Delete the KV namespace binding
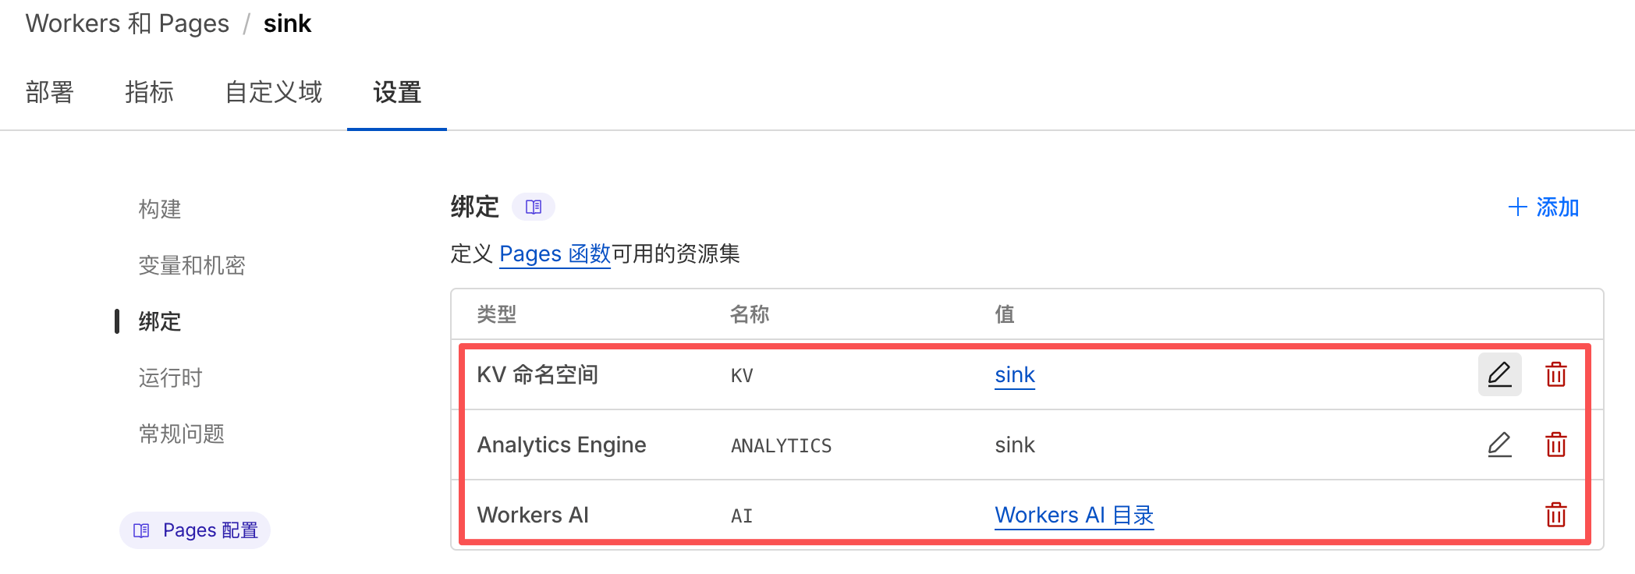The height and width of the screenshot is (574, 1635). coord(1555,375)
